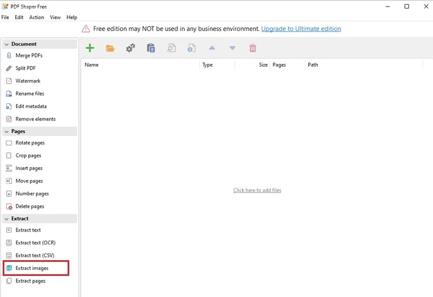Collapse the Pages section chevron
Screen dimensions: 433x297
(6, 131)
